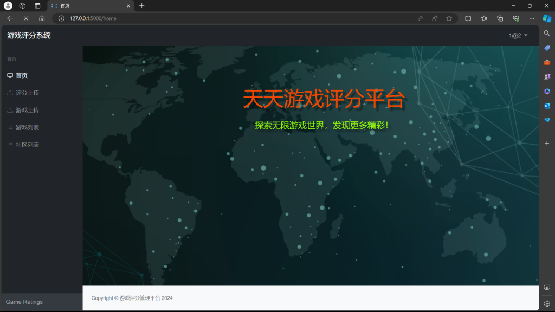555x312 pixels.
Task: Click the monitor icon beside 首页
Action: pos(10,75)
